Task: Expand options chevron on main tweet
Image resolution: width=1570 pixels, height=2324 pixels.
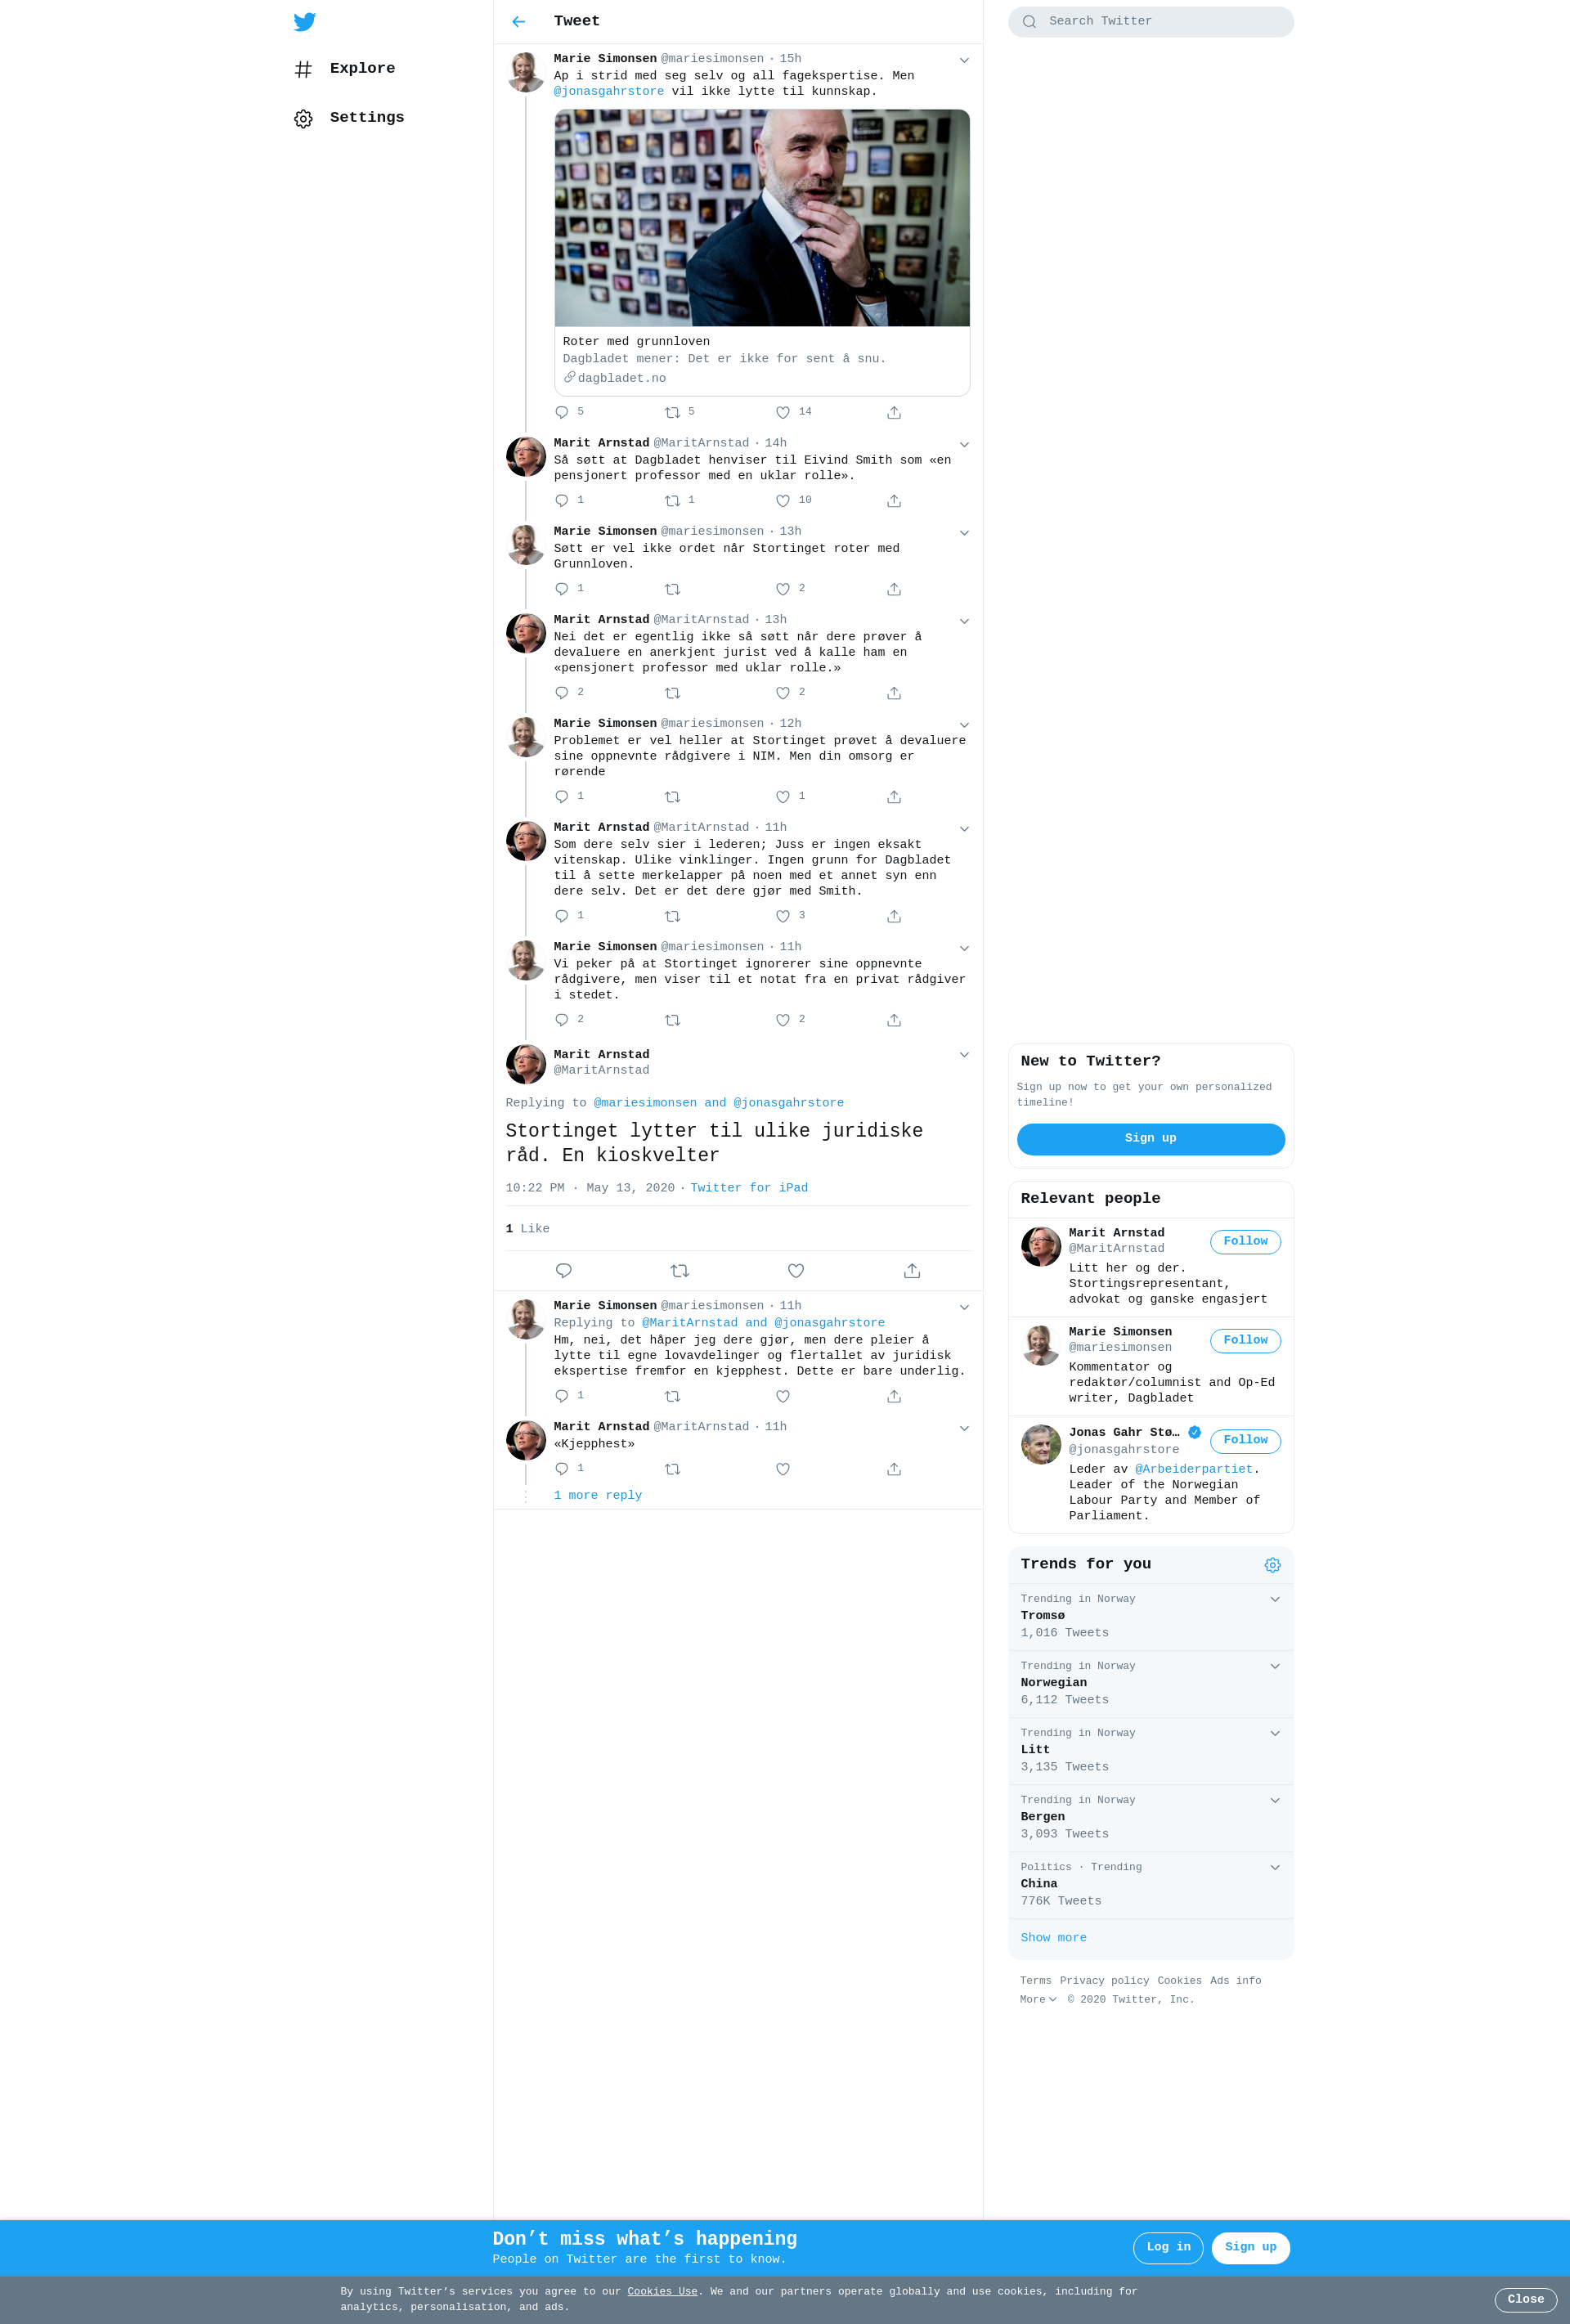Action: pyautogui.click(x=964, y=1055)
